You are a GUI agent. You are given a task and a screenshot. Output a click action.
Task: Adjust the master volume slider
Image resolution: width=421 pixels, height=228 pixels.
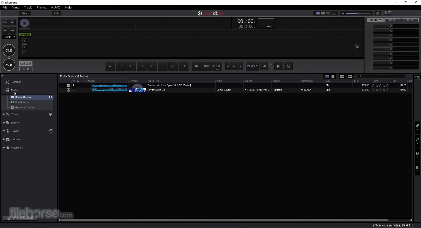click(358, 13)
